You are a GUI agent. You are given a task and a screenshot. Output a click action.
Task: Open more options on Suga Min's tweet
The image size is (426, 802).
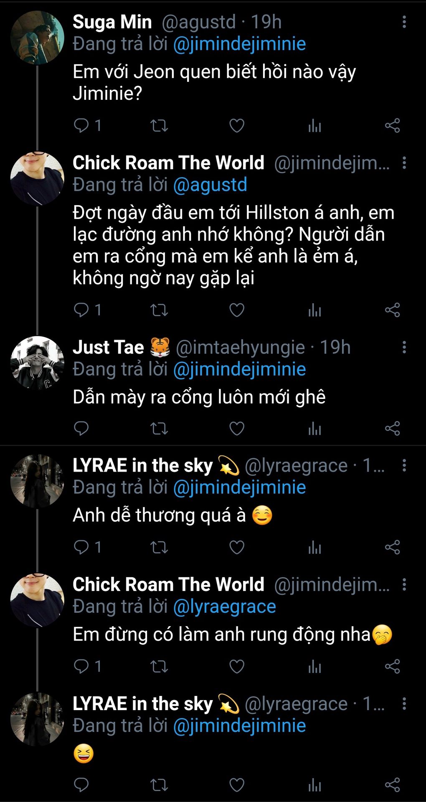point(404,22)
